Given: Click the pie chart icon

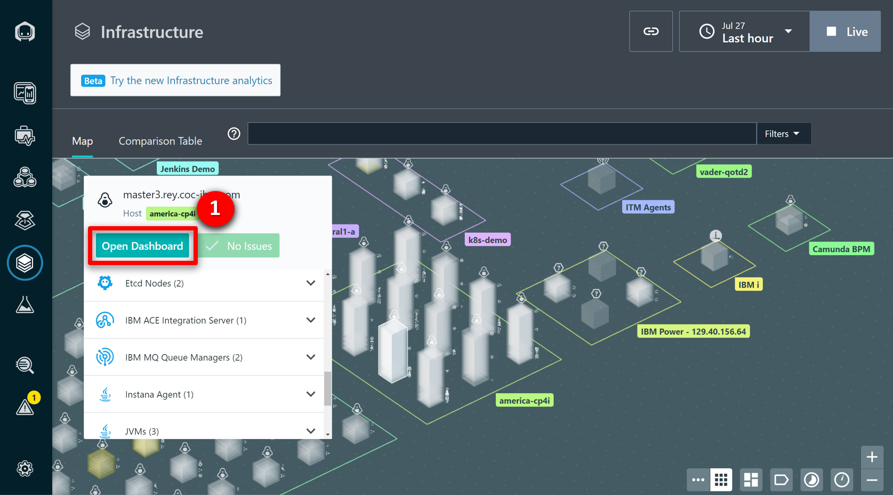Looking at the screenshot, I should [811, 480].
